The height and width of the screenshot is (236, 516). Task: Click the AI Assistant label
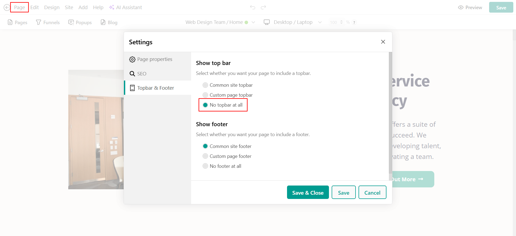129,7
